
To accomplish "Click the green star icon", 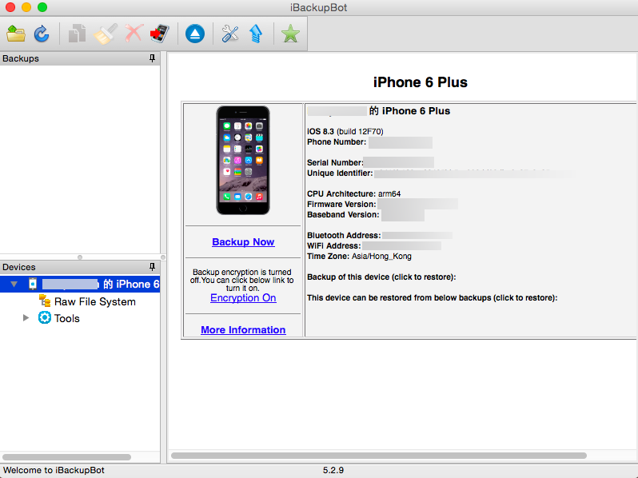I will point(290,34).
